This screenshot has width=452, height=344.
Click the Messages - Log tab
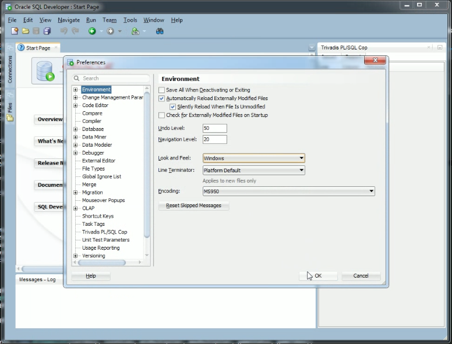(37, 279)
